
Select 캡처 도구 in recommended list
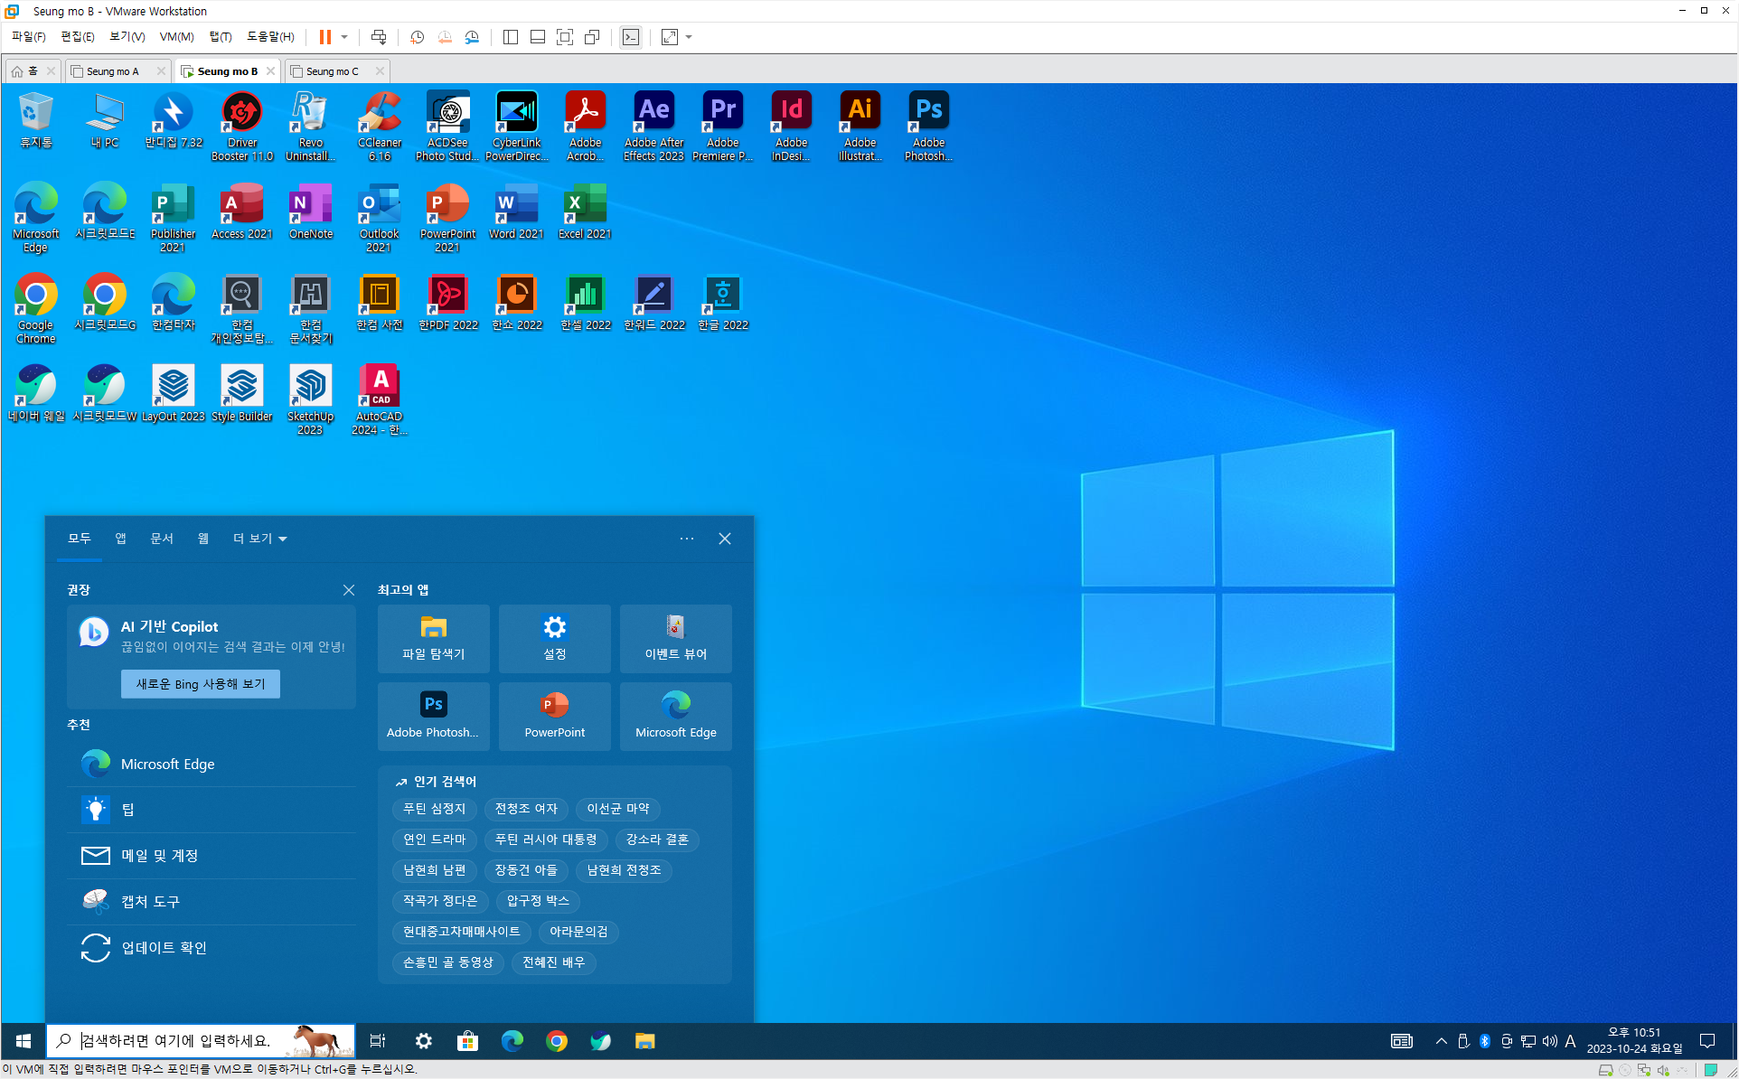(211, 902)
